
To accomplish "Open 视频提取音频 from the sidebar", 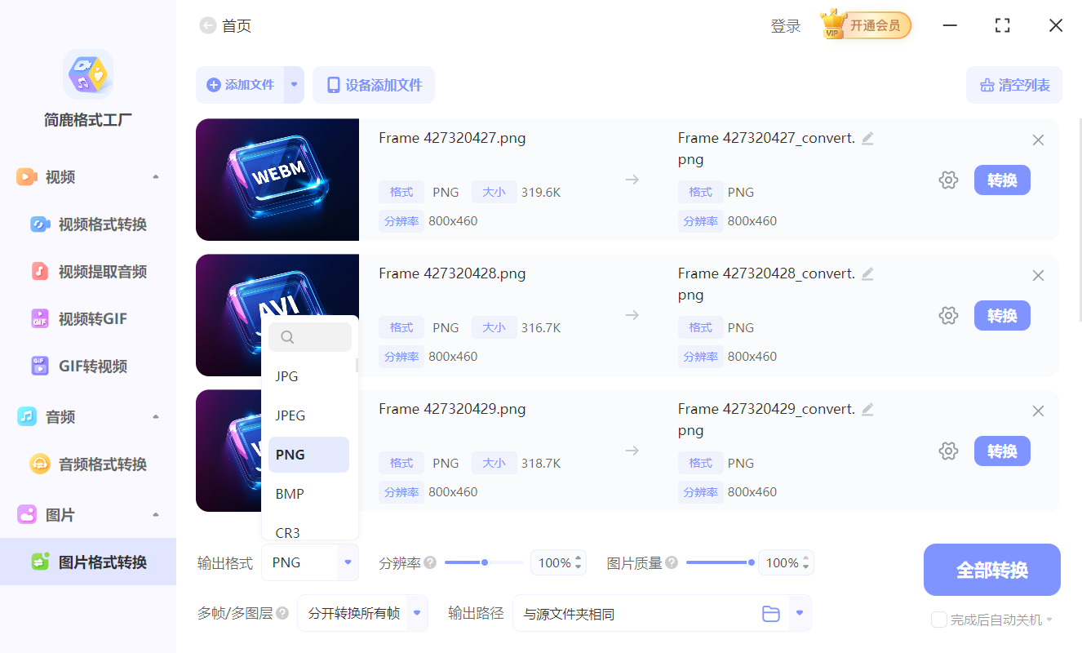I will click(x=88, y=272).
